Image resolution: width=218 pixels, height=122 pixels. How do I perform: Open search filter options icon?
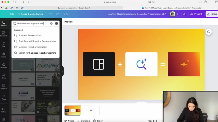coord(57,23)
